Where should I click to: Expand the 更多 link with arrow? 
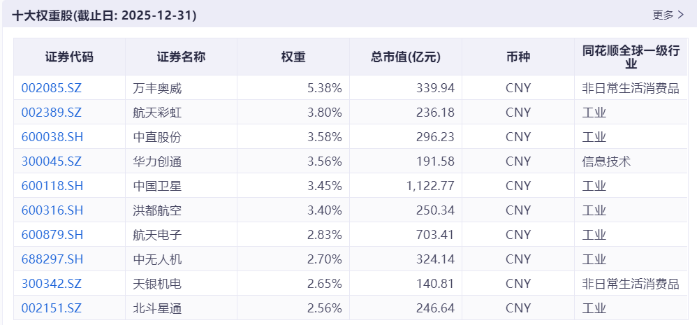[x=668, y=15]
